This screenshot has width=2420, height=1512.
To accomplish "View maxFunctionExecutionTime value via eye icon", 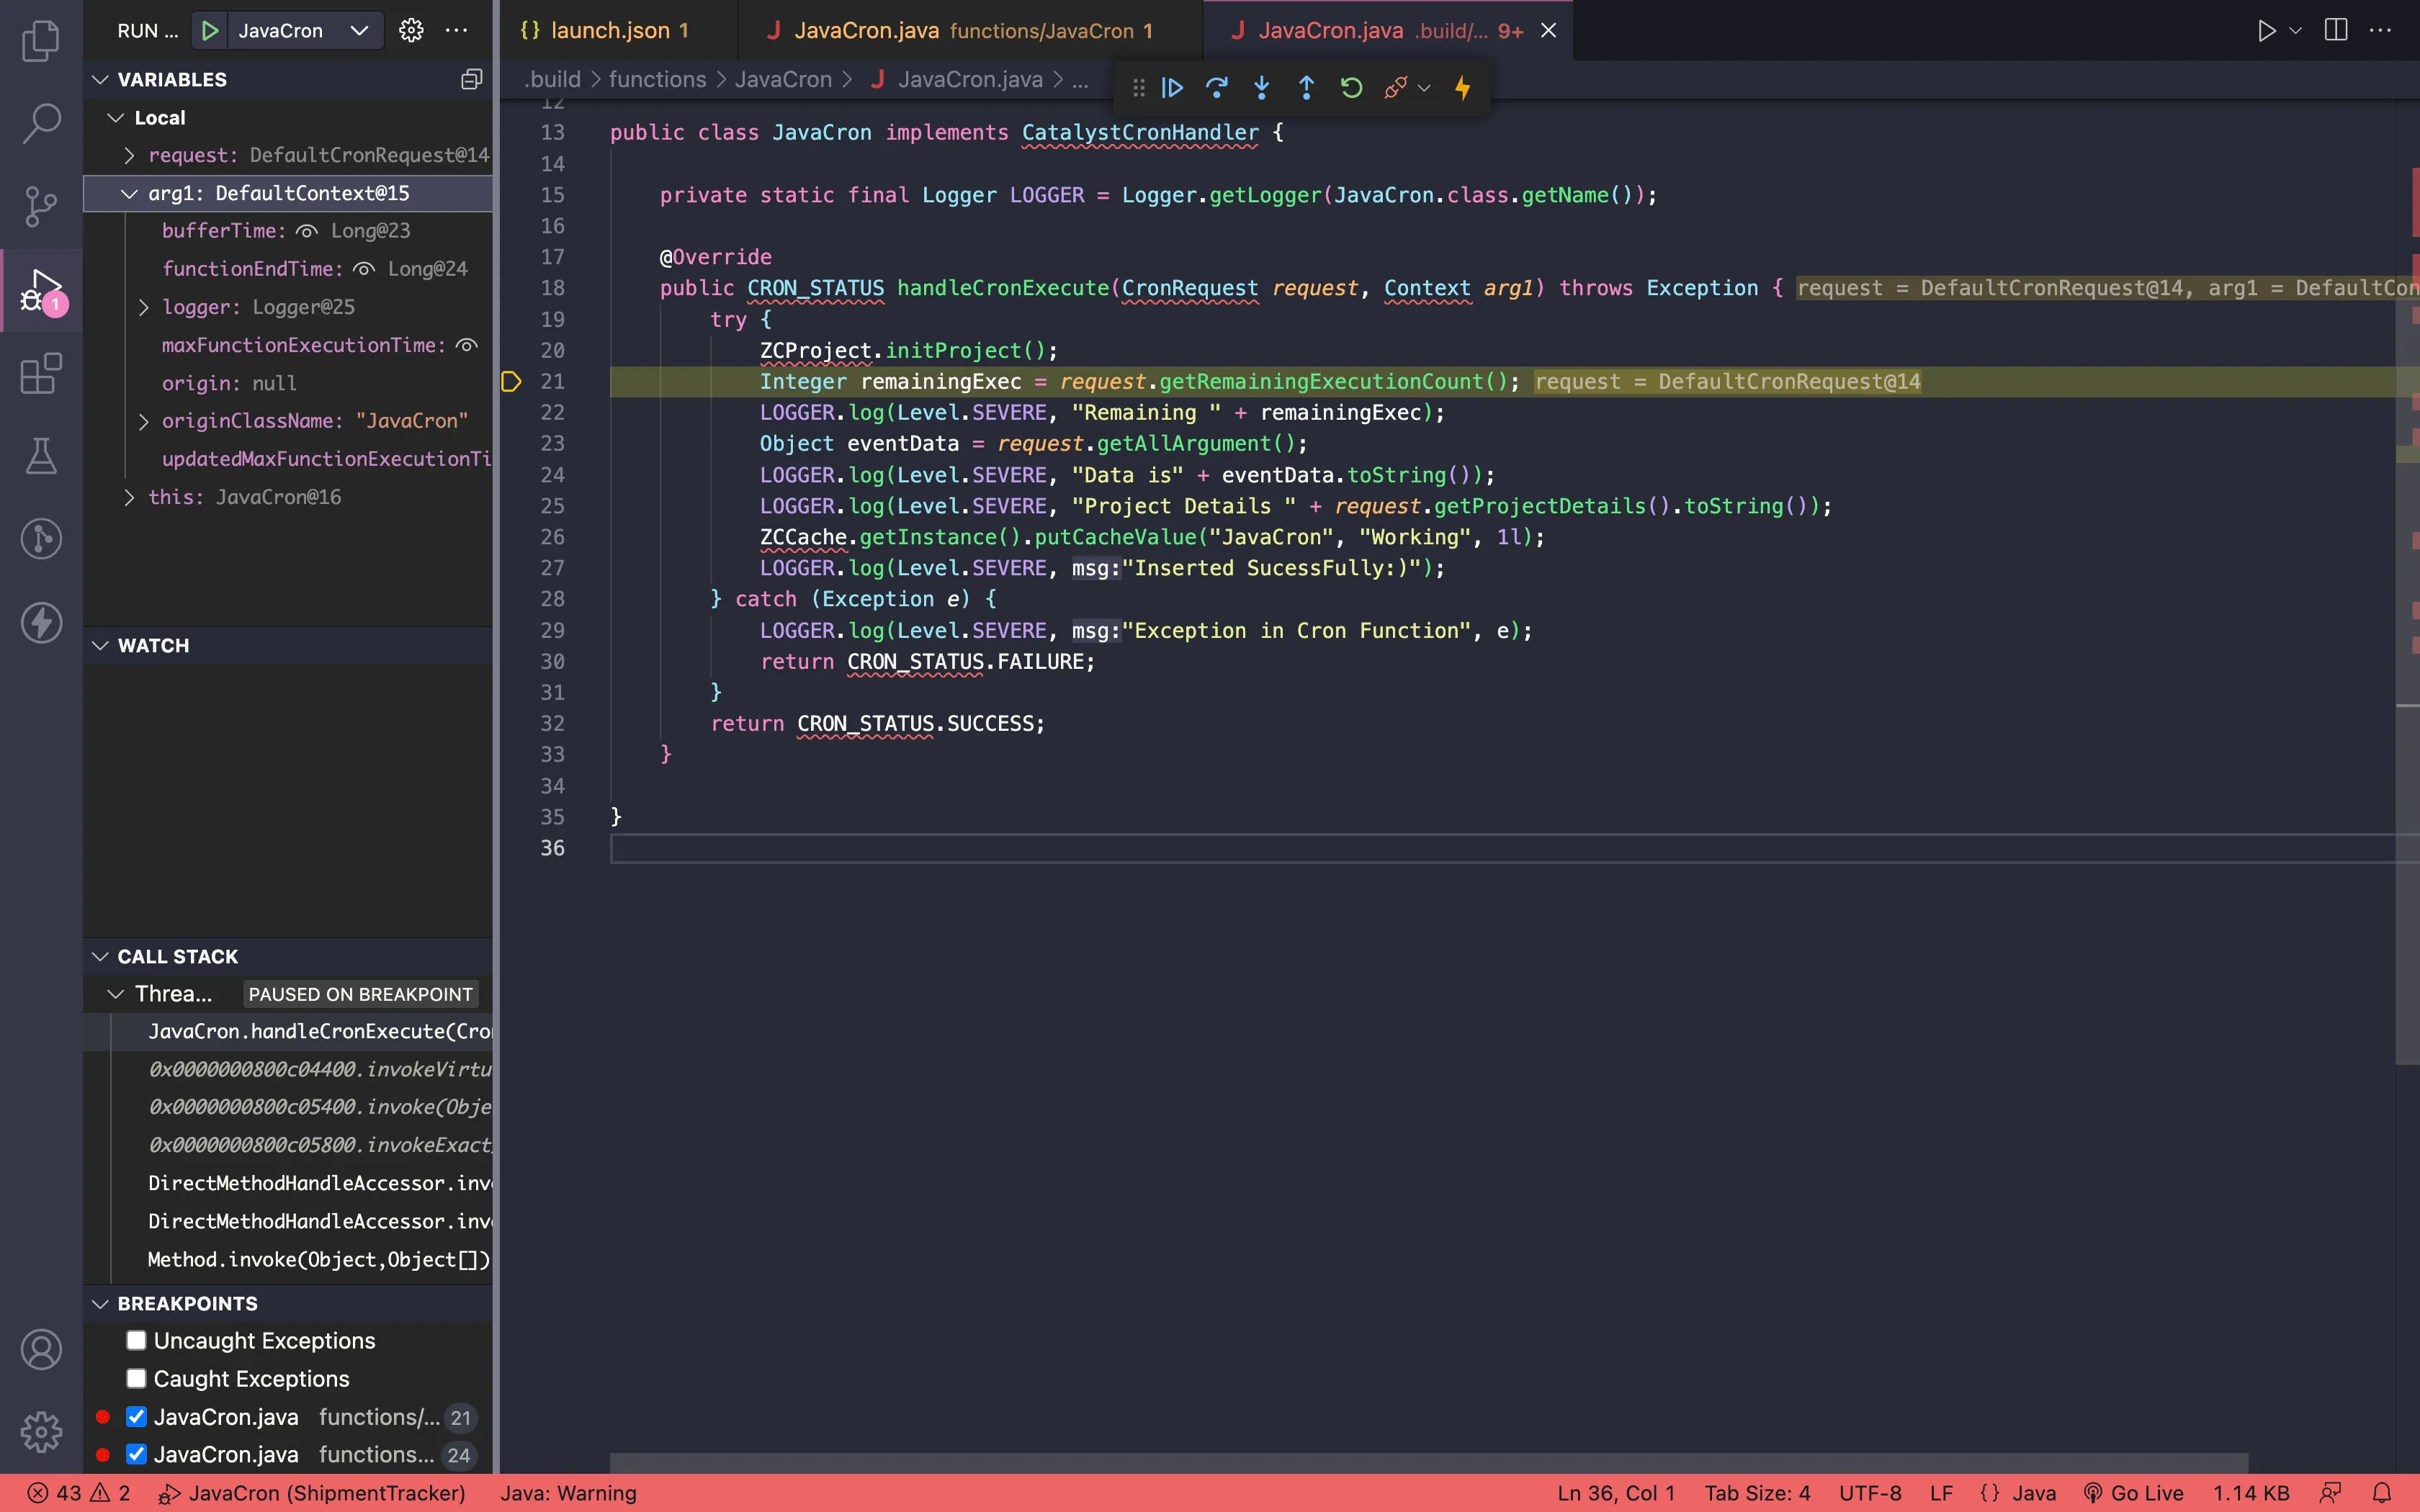I will click(467, 345).
